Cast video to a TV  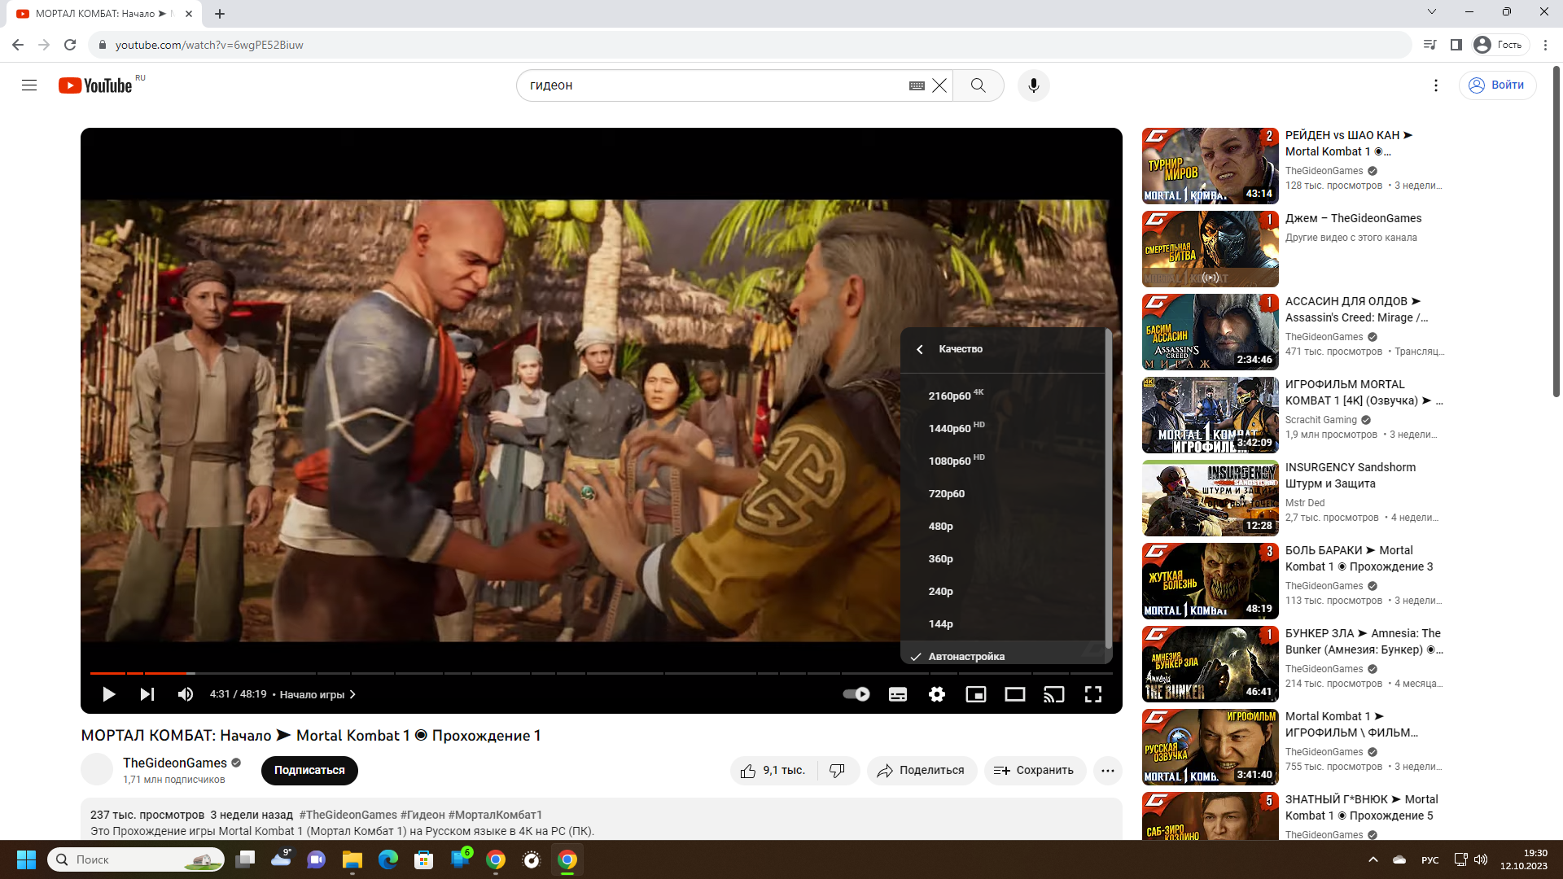(x=1054, y=694)
